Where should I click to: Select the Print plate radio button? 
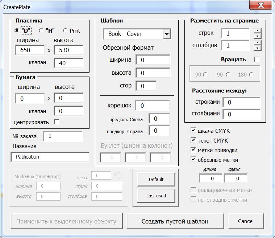(x=66, y=30)
